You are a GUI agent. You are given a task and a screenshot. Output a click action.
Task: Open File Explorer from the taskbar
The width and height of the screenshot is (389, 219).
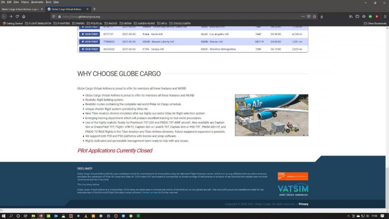click(33, 216)
